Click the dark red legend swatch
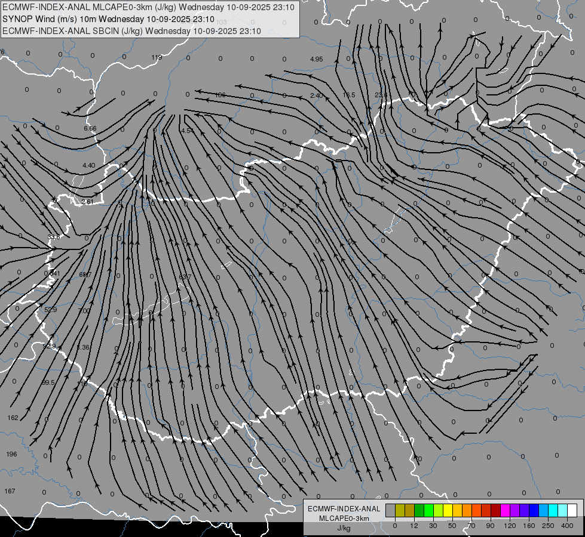This screenshot has height=537, width=585. (x=495, y=510)
